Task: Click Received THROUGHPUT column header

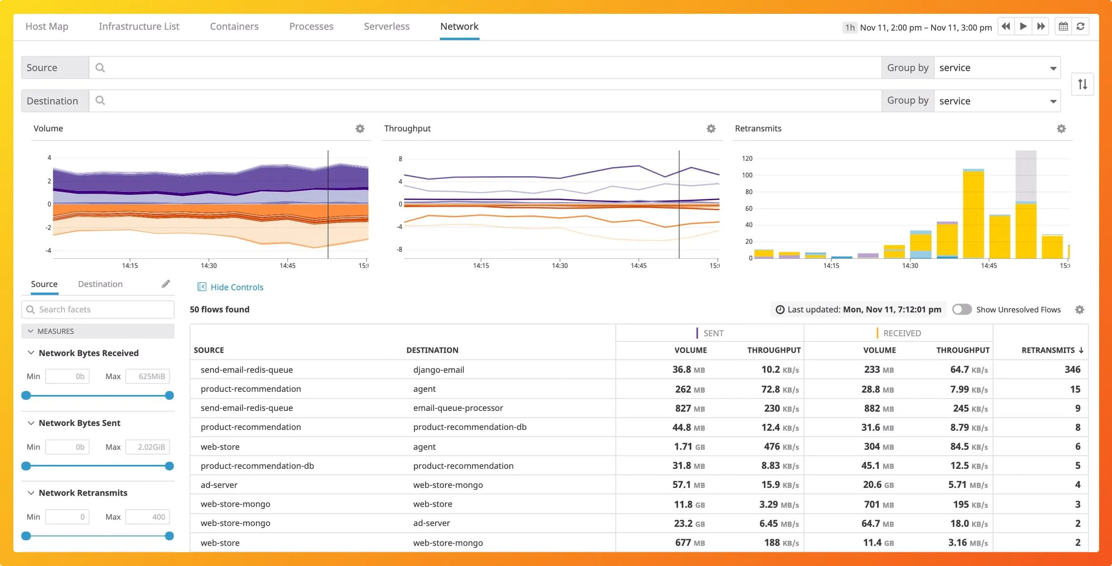Action: pyautogui.click(x=963, y=350)
